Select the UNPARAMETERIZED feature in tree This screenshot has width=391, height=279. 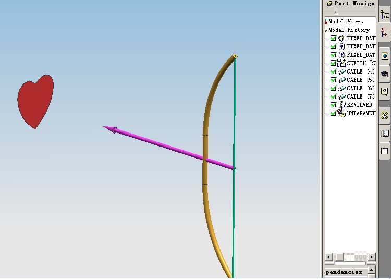[360, 113]
